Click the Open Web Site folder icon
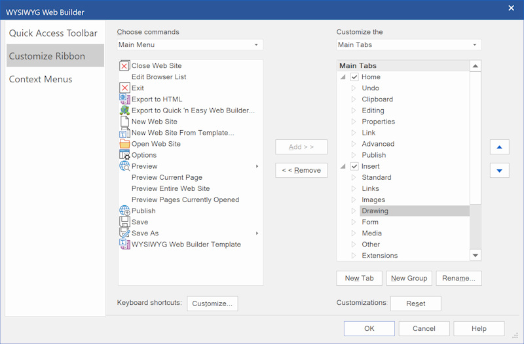 point(124,144)
